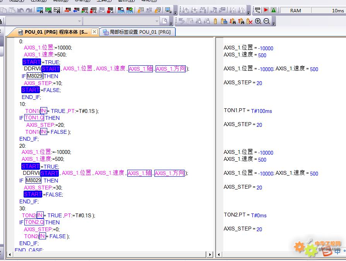Click the Rebuild All icon
The width and height of the screenshot is (346, 261).
[158, 10]
